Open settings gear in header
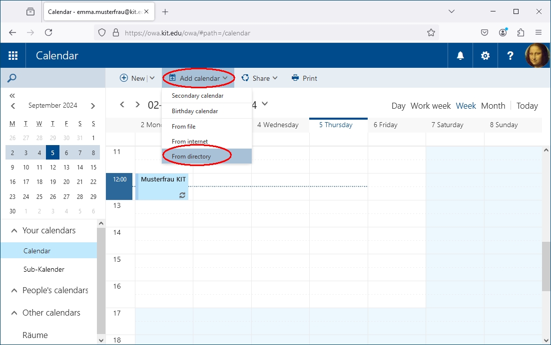551x345 pixels. click(x=485, y=56)
